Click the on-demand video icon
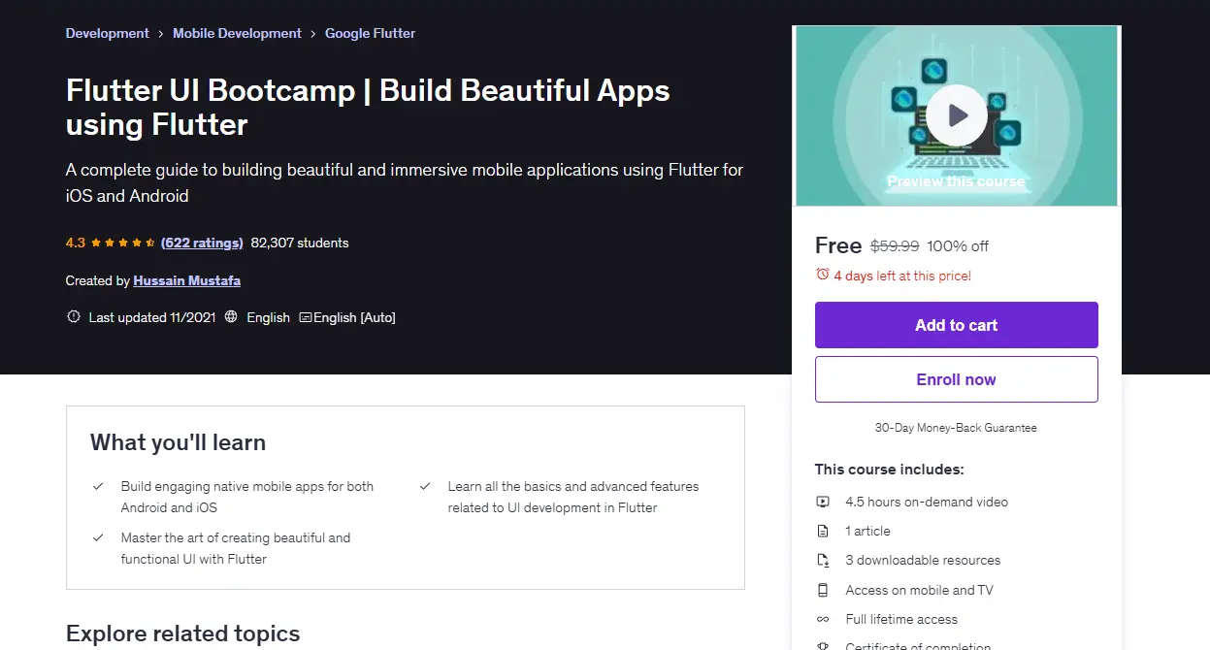Screen dimensions: 1210x650 (x=823, y=502)
